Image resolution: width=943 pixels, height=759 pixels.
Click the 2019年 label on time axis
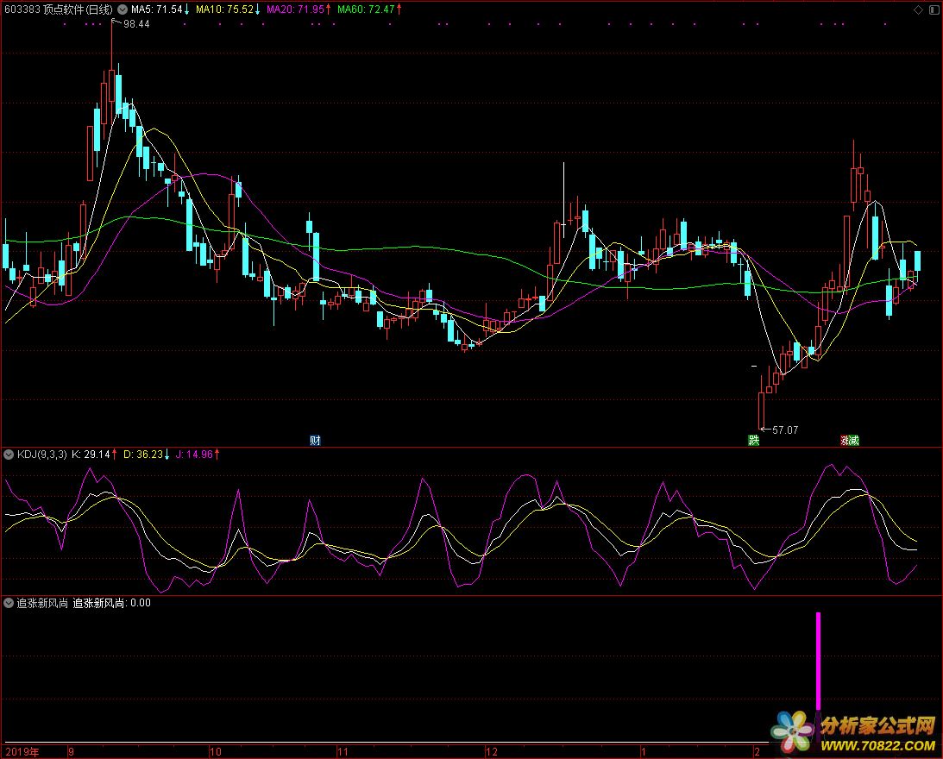[x=22, y=751]
